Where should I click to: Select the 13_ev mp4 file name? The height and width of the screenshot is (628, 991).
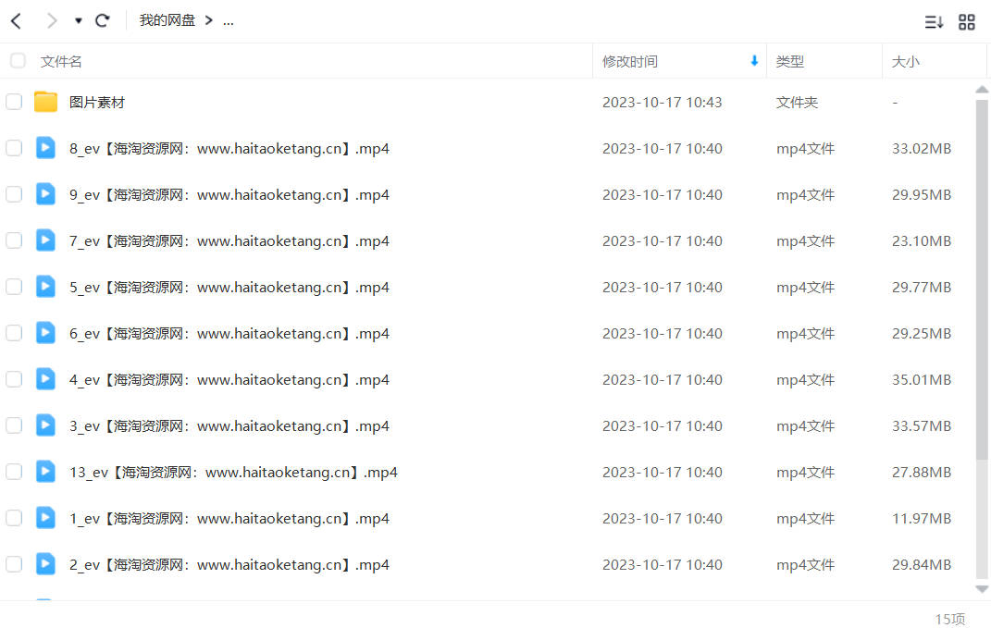coord(233,472)
